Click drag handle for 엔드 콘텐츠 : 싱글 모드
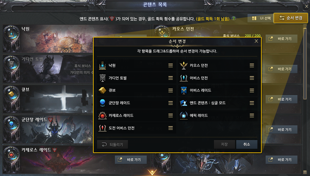The image size is (310, 176). click(252, 103)
